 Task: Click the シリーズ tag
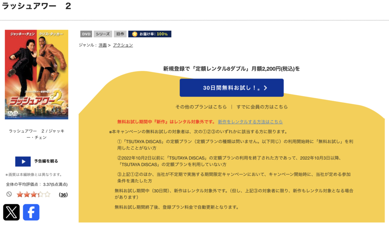(x=103, y=34)
